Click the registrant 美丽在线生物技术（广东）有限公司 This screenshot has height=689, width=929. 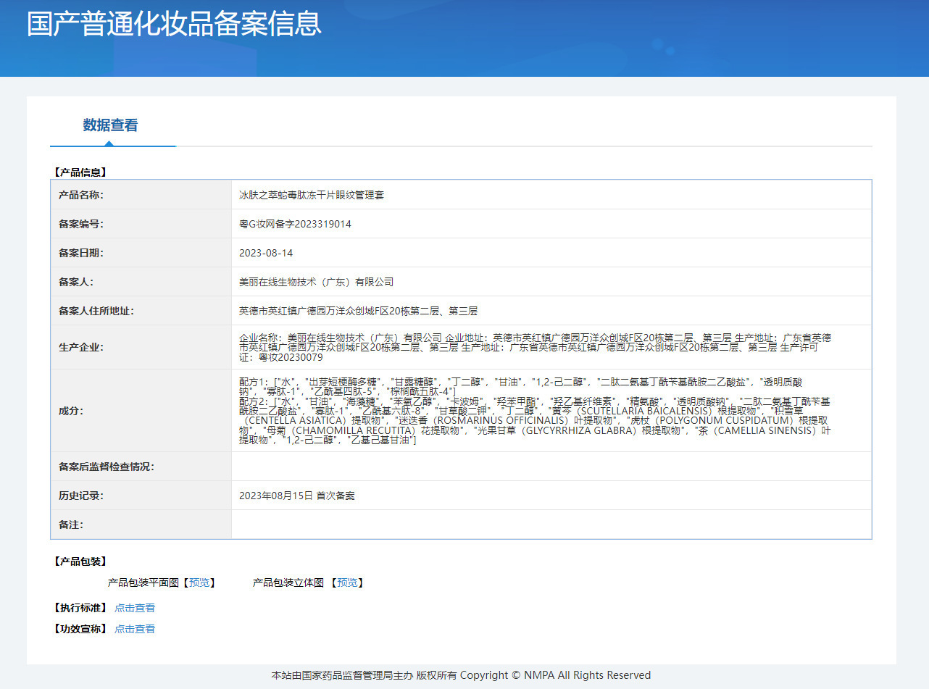316,282
